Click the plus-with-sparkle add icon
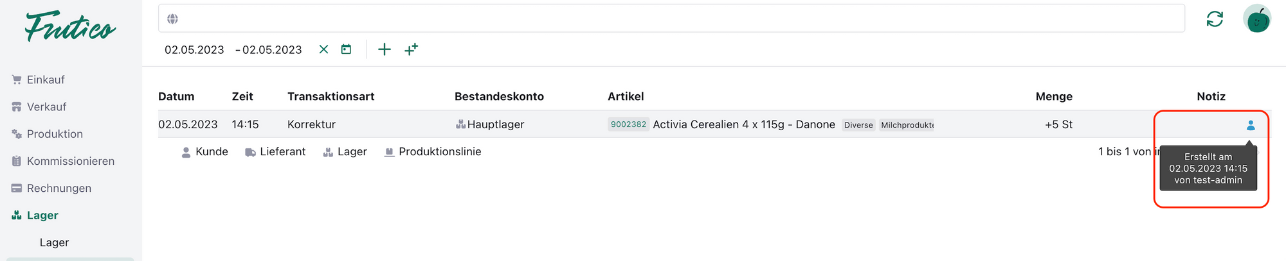1286x261 pixels. (x=411, y=49)
